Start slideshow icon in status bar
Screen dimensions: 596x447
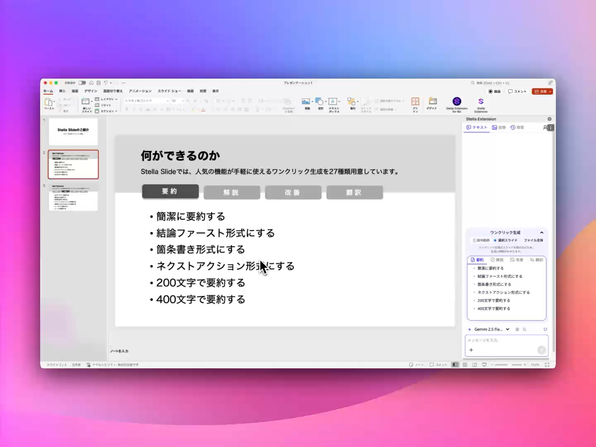click(x=484, y=365)
